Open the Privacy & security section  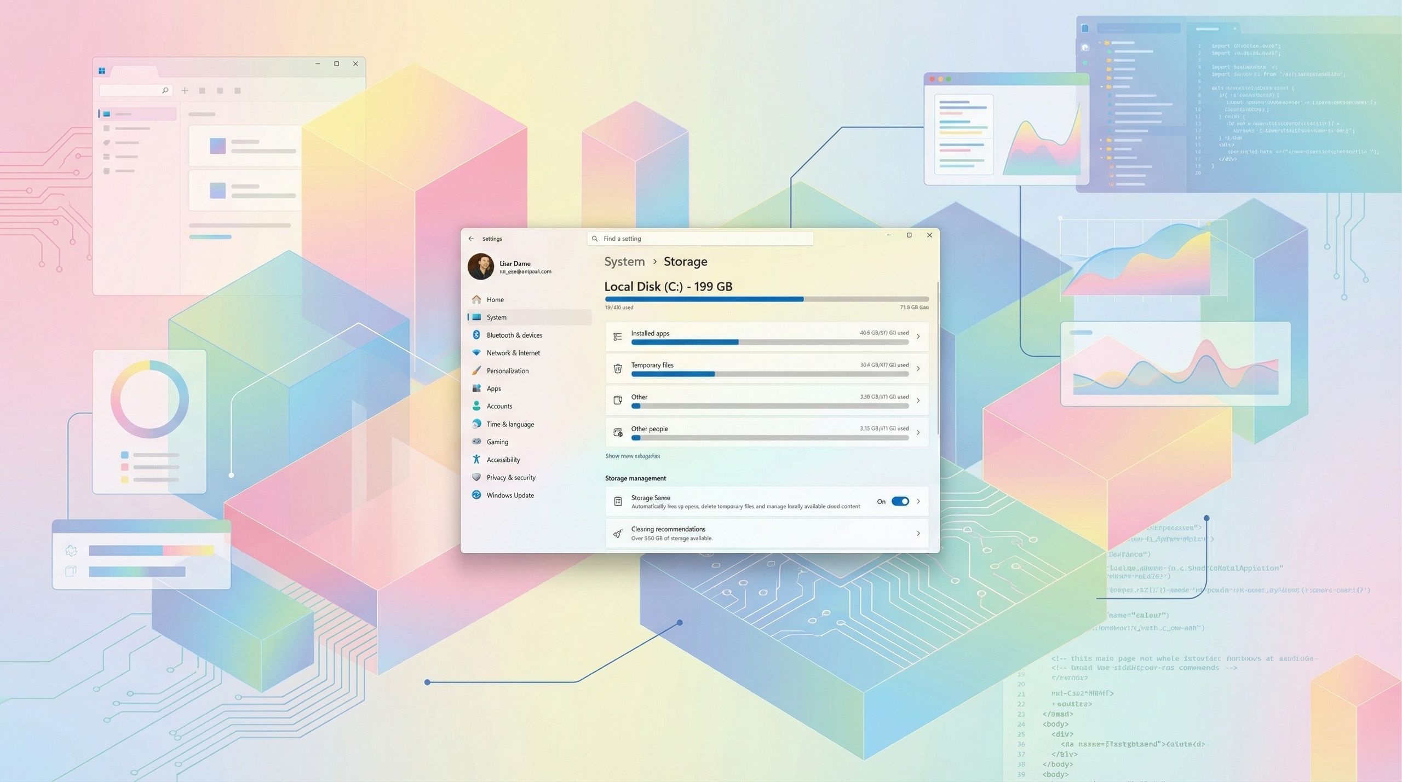[x=510, y=477]
